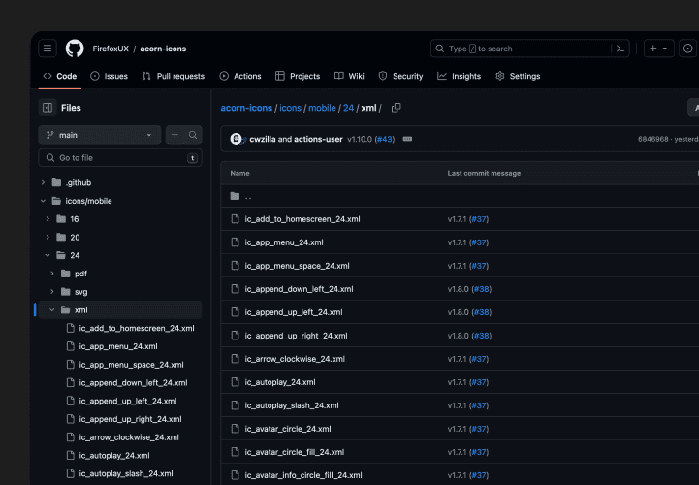
Task: Expand the 20 folder
Action: pyautogui.click(x=48, y=238)
